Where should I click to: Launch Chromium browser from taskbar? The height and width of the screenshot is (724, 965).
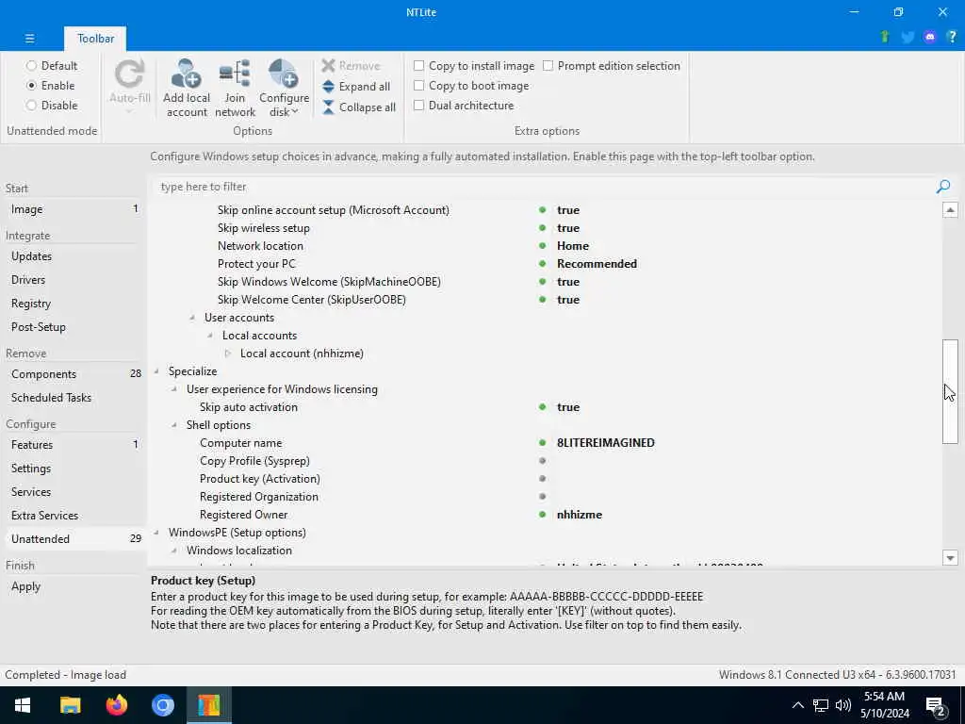click(163, 705)
